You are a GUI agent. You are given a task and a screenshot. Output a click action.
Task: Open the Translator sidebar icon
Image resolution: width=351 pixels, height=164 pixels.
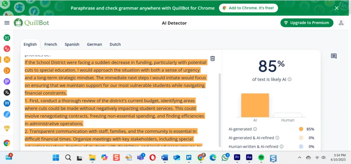[7, 92]
